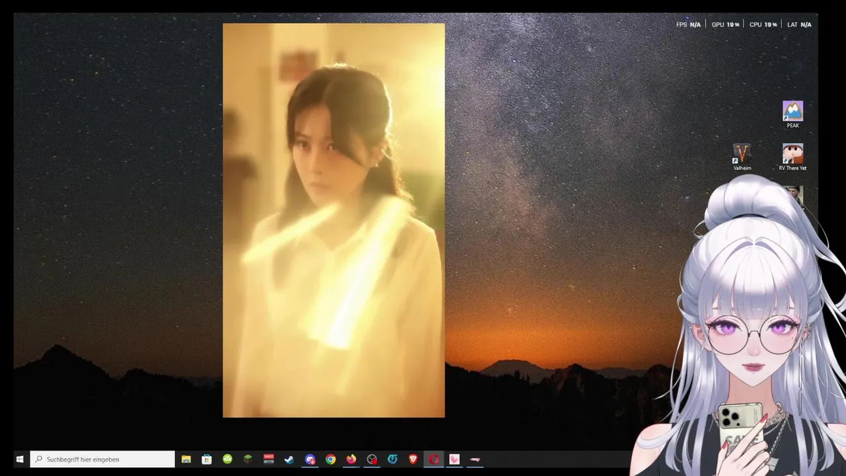846x476 pixels.
Task: Open the last pink-striped taskbar icon
Action: [x=475, y=459]
